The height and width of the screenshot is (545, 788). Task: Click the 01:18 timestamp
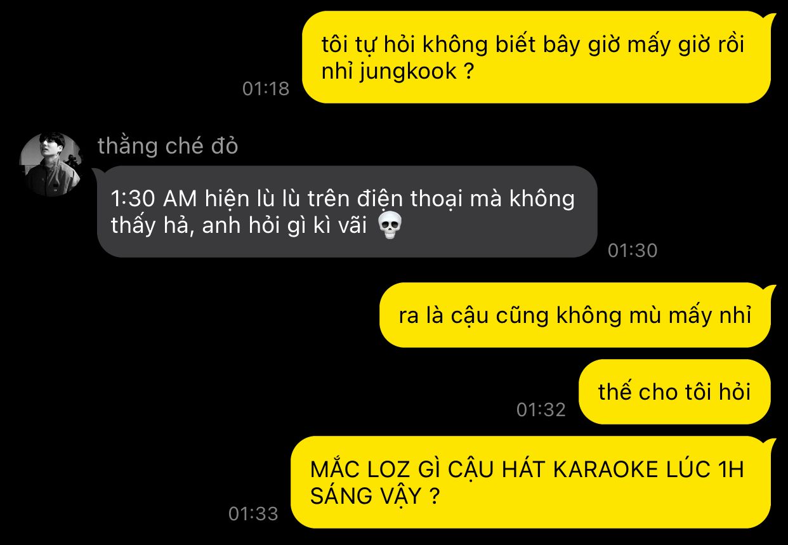pos(266,89)
